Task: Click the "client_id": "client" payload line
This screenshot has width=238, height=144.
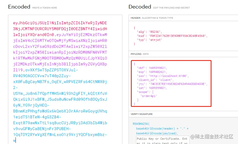Action: pos(155,80)
